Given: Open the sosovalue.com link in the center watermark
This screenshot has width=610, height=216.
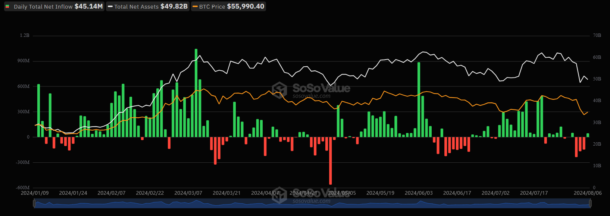Looking at the screenshot, I should pos(312,96).
